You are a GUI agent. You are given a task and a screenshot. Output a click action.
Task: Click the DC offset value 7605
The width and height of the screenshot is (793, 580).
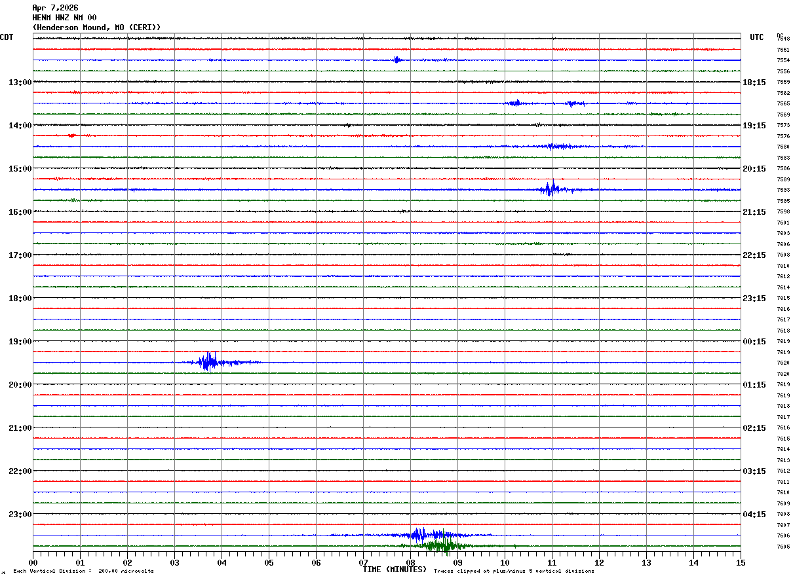pos(783,547)
